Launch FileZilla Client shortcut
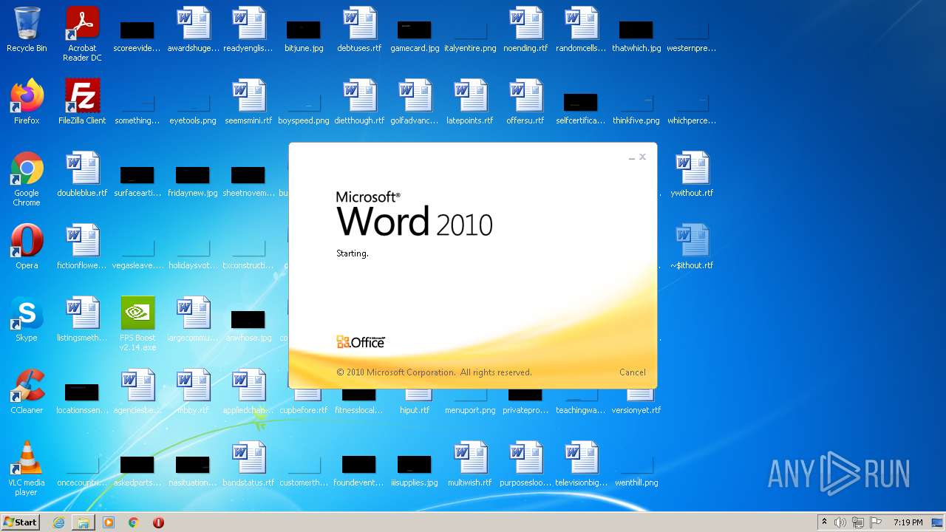The width and height of the screenshot is (946, 532). coord(82,96)
